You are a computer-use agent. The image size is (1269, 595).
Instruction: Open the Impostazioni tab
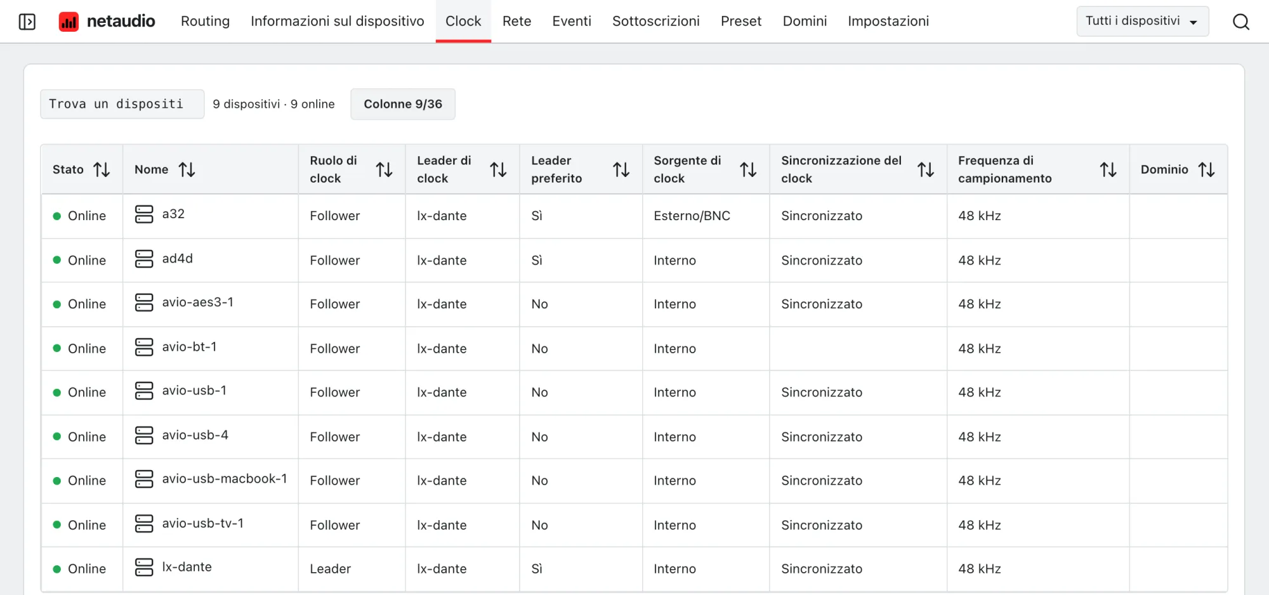tap(888, 21)
